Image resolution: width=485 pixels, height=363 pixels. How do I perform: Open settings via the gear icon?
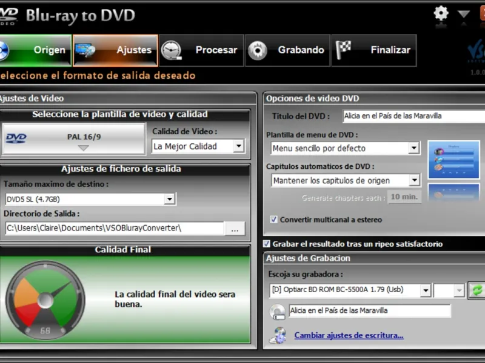(441, 13)
